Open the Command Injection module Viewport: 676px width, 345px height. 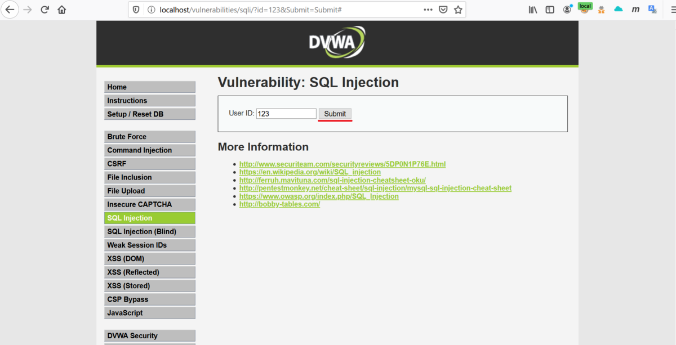tap(150, 150)
